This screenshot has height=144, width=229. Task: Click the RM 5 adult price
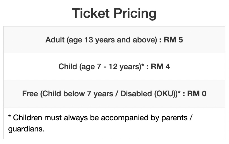tap(173, 40)
